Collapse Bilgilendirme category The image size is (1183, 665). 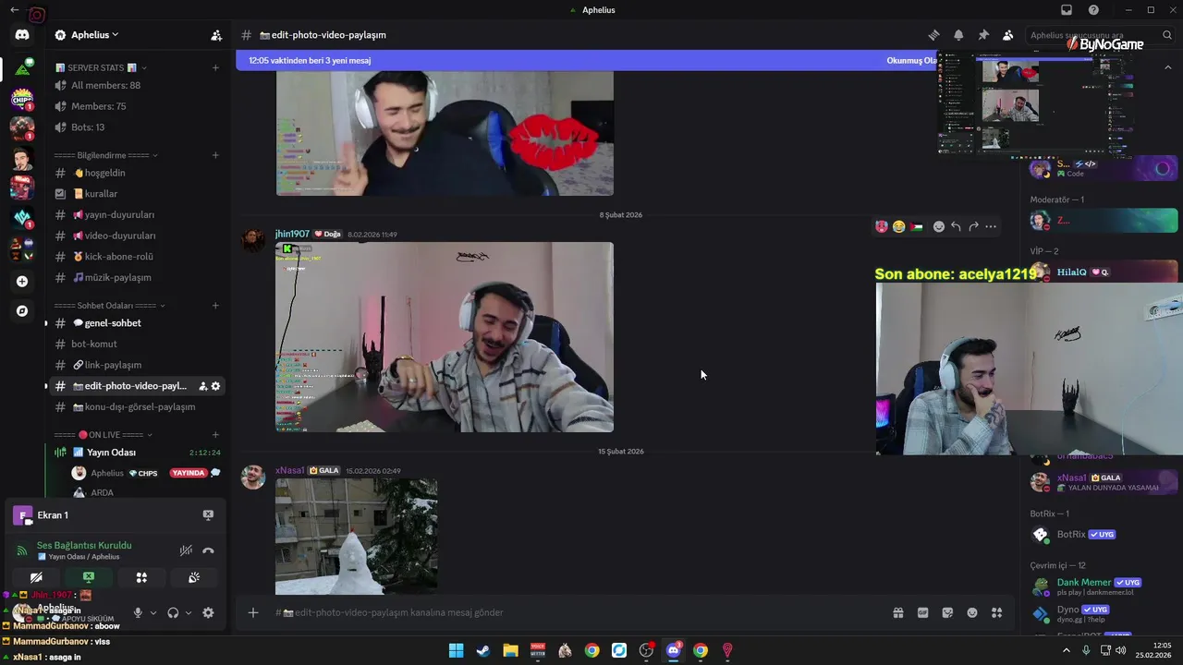pyautogui.click(x=106, y=155)
